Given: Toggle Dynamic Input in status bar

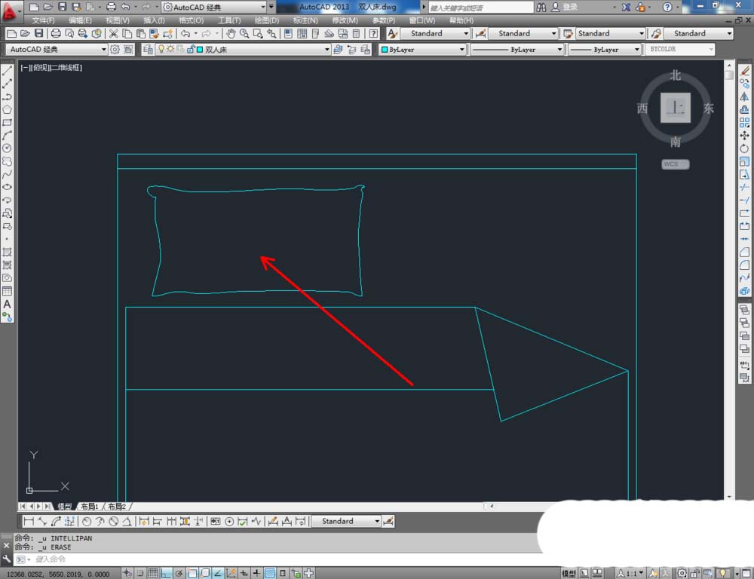Looking at the screenshot, I should [244, 573].
